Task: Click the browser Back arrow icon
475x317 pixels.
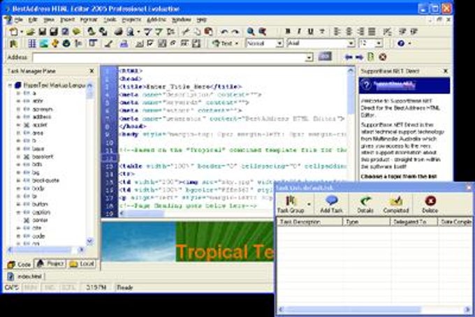Action: click(x=349, y=57)
